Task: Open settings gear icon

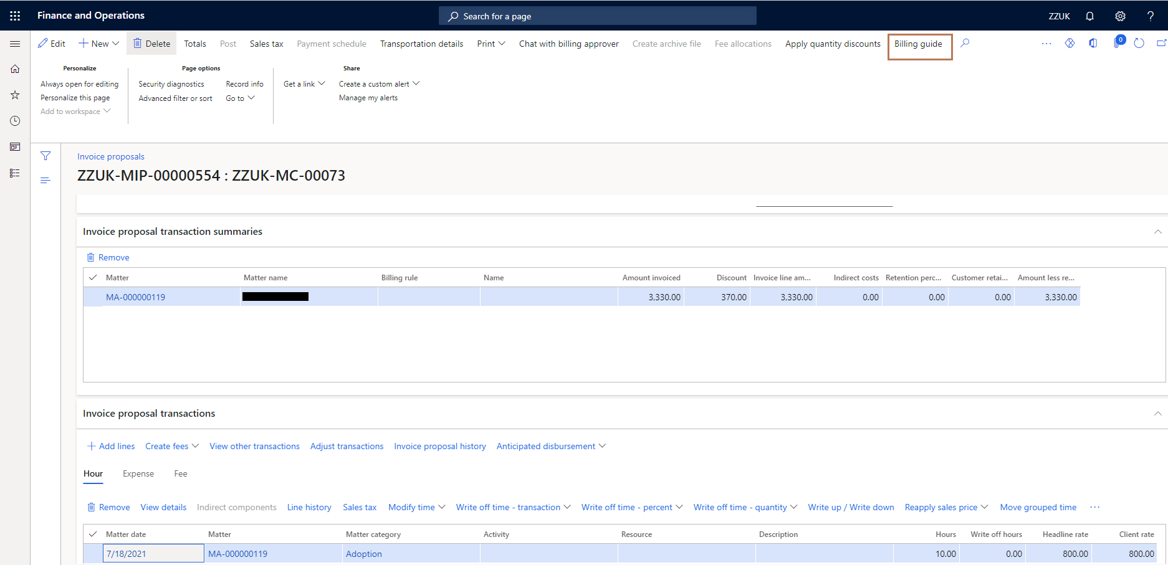Action: coord(1120,16)
